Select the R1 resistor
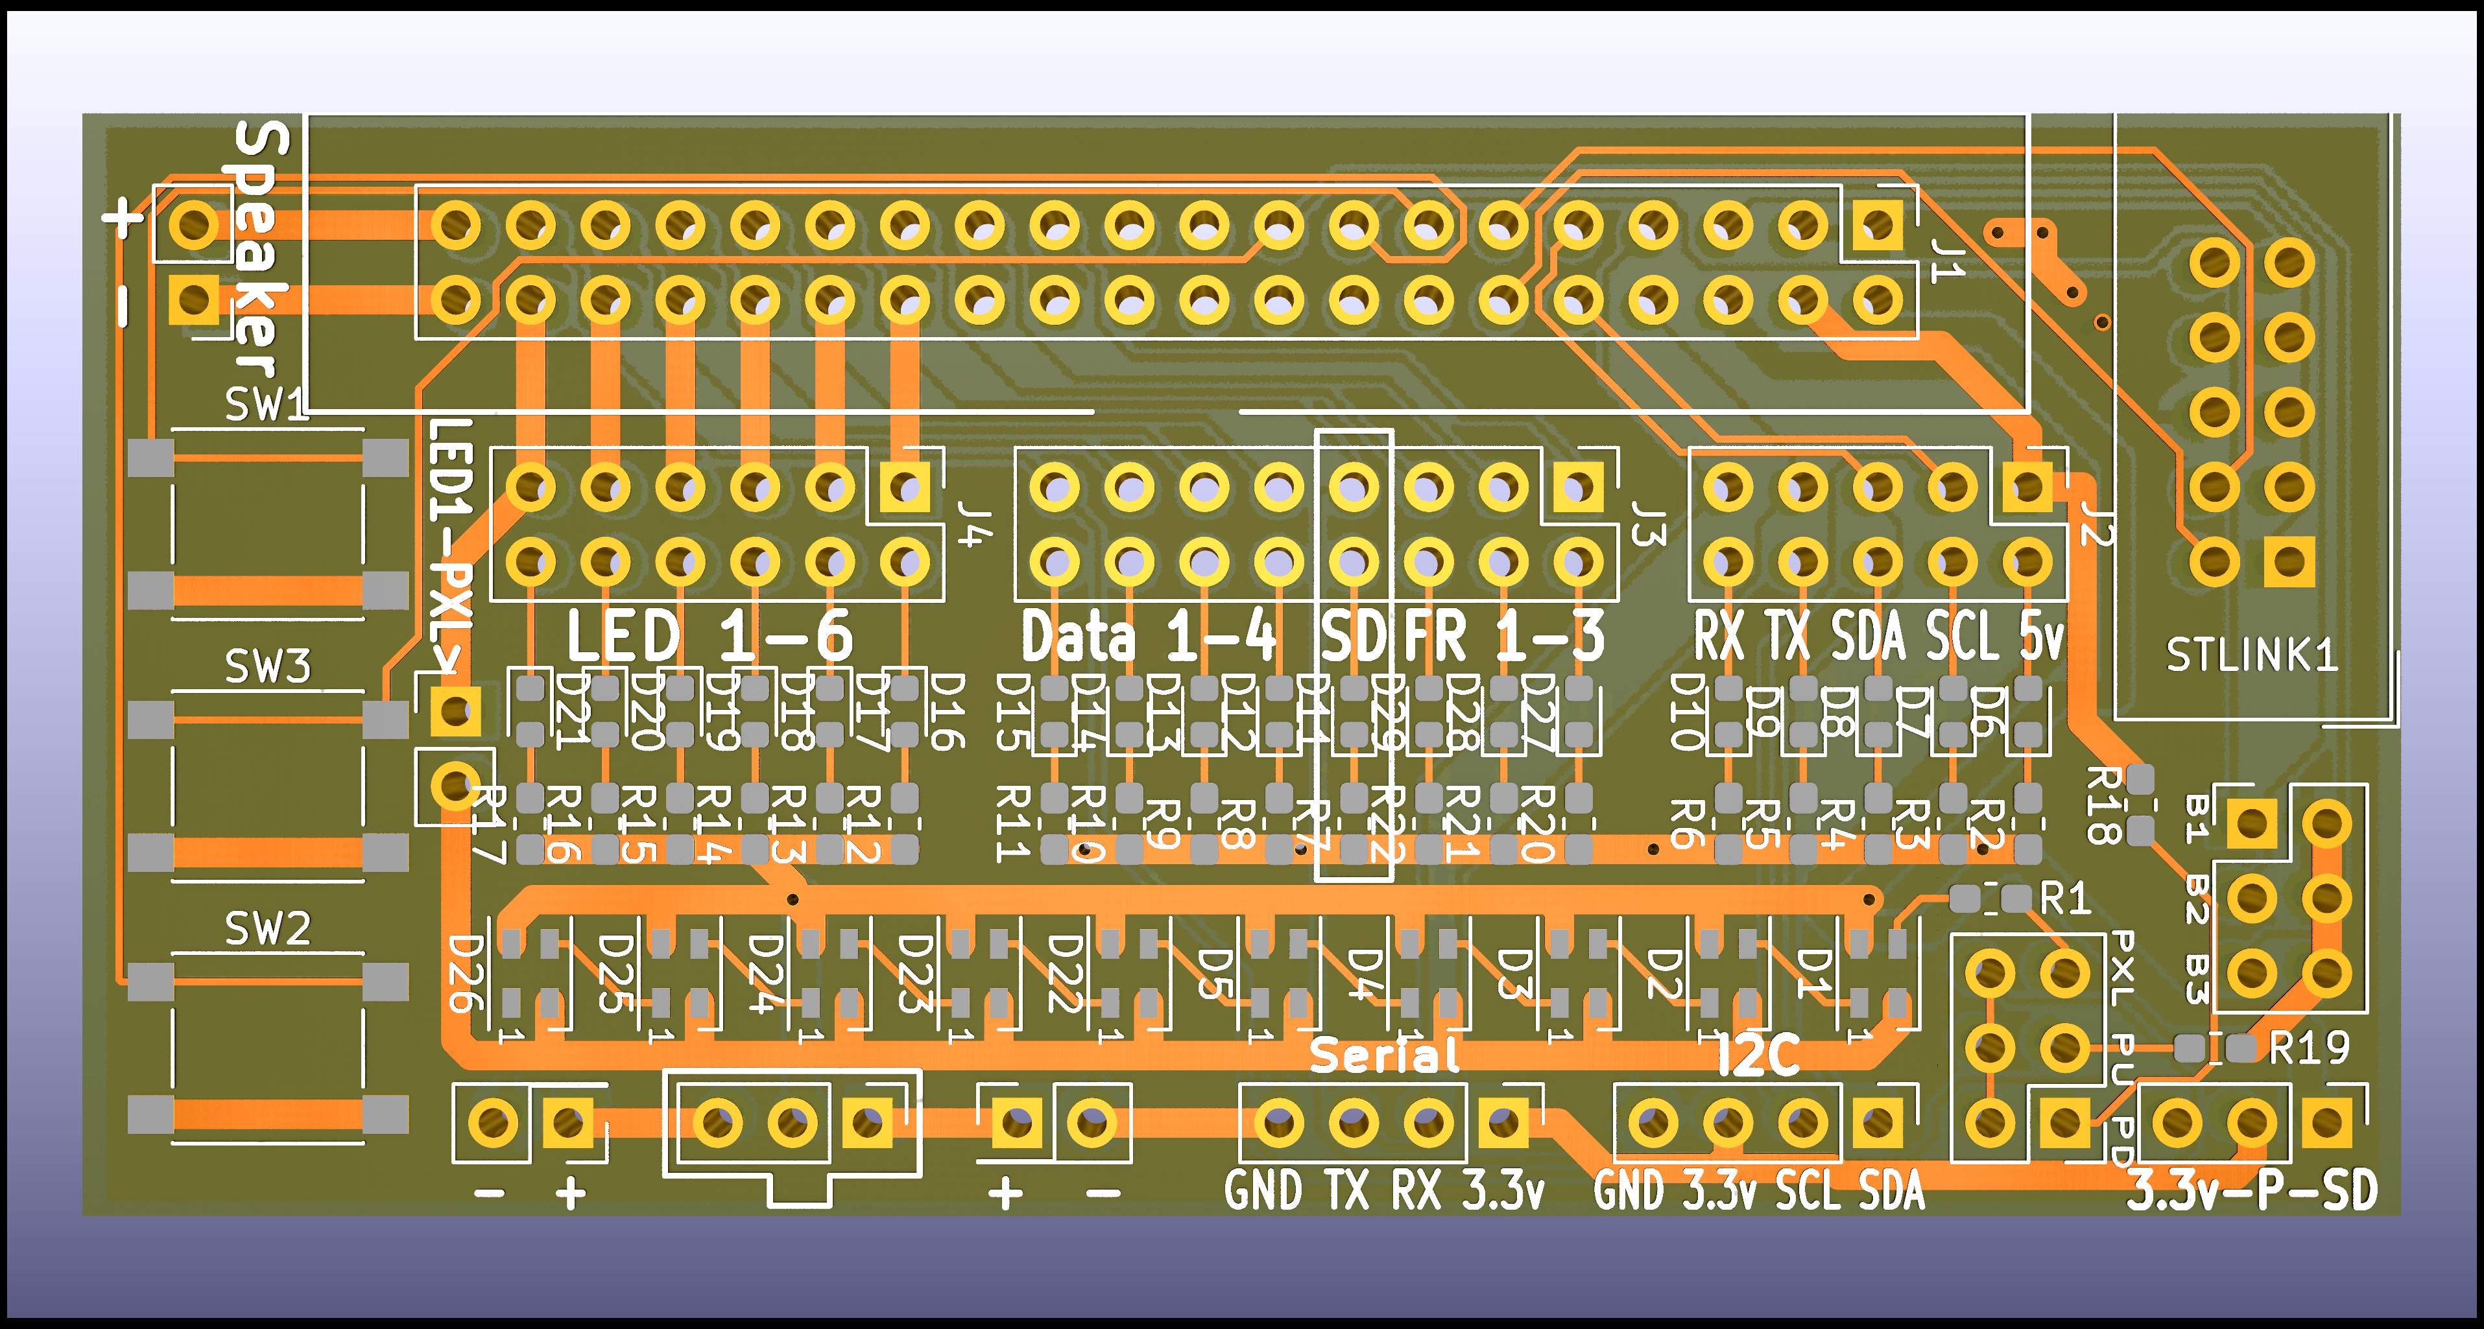This screenshot has width=2484, height=1329. [x=1990, y=899]
